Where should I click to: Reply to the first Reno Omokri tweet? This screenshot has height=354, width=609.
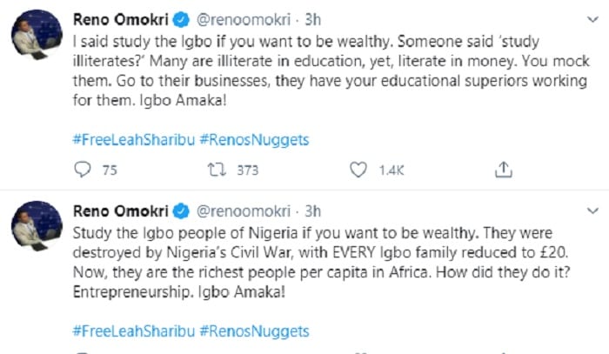[82, 170]
